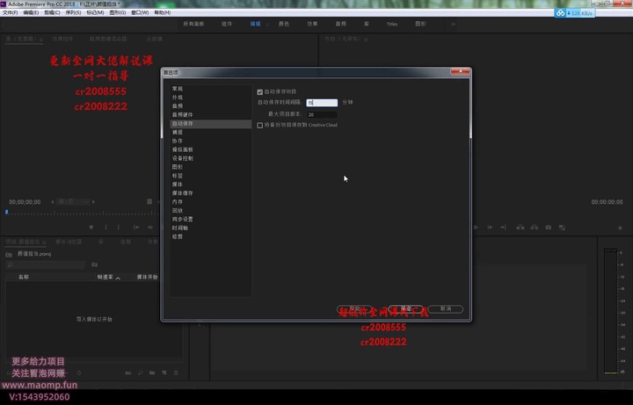The image size is (633, 405).
Task: Click Go to In in Source monitor
Action: (x=136, y=228)
